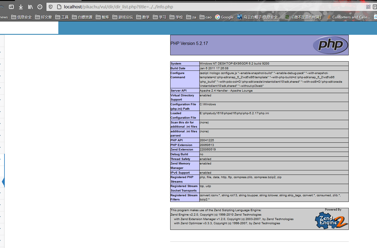The height and width of the screenshot is (248, 377).
Task: Open the 智库 bookmark folder
Action: [x=103, y=17]
